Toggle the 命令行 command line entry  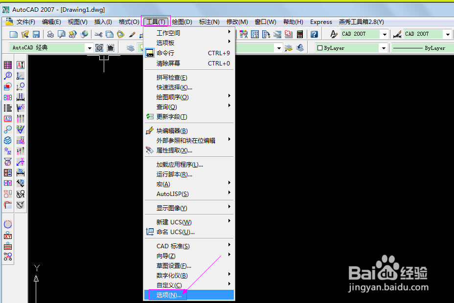click(x=189, y=53)
